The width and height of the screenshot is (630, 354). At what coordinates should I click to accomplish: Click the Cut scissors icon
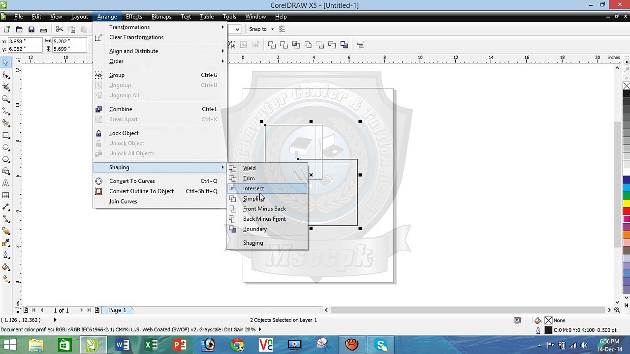click(x=60, y=29)
